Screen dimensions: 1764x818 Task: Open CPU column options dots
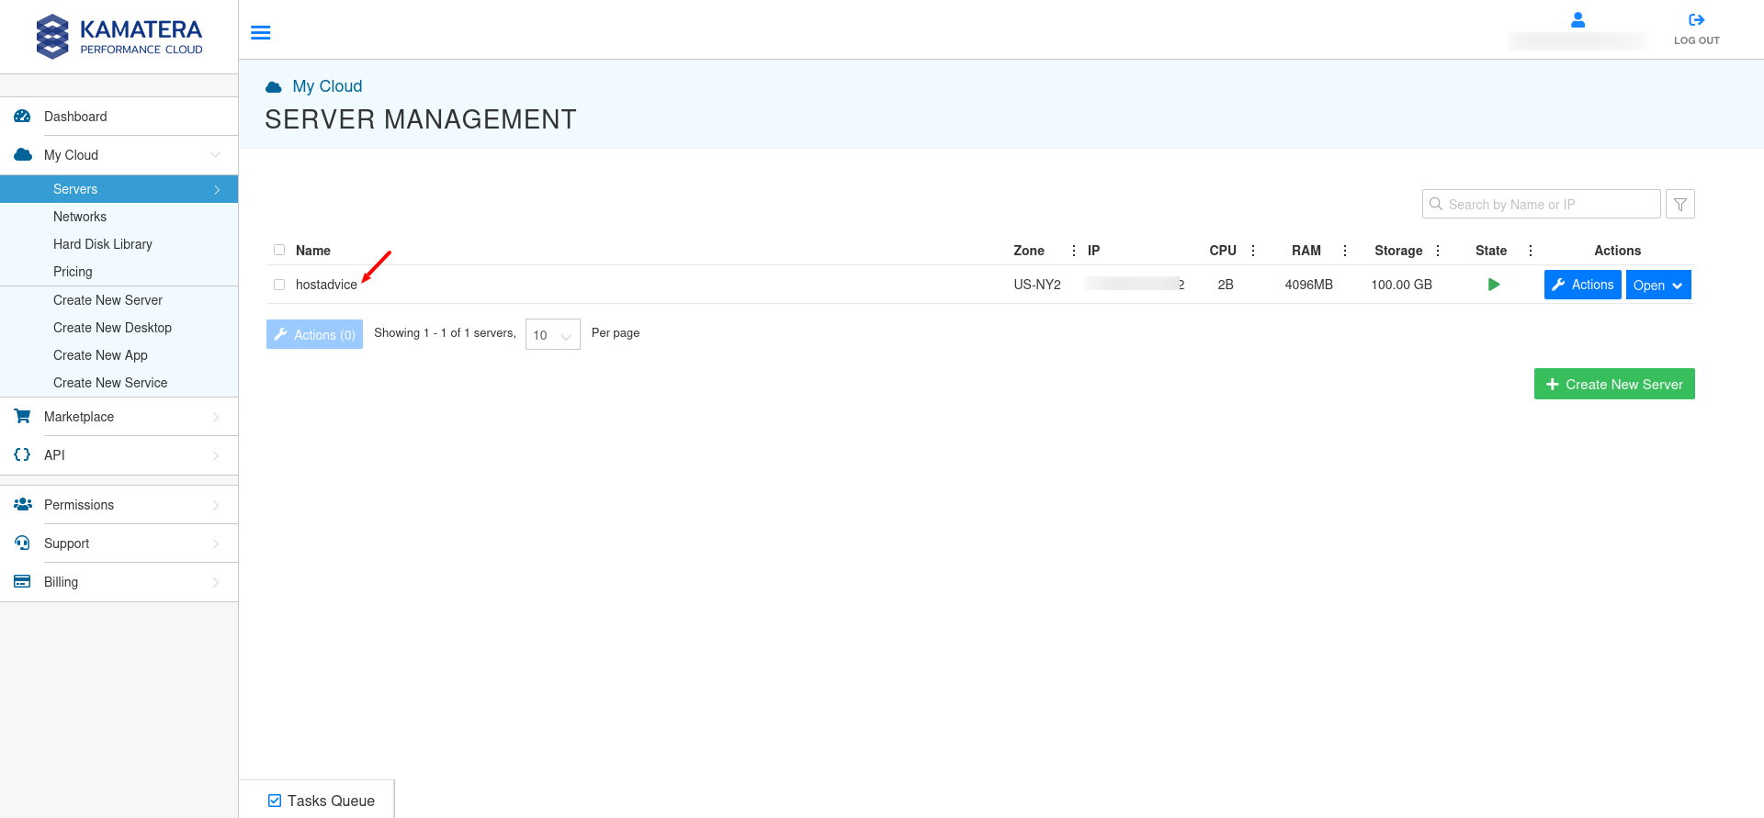pos(1253,251)
